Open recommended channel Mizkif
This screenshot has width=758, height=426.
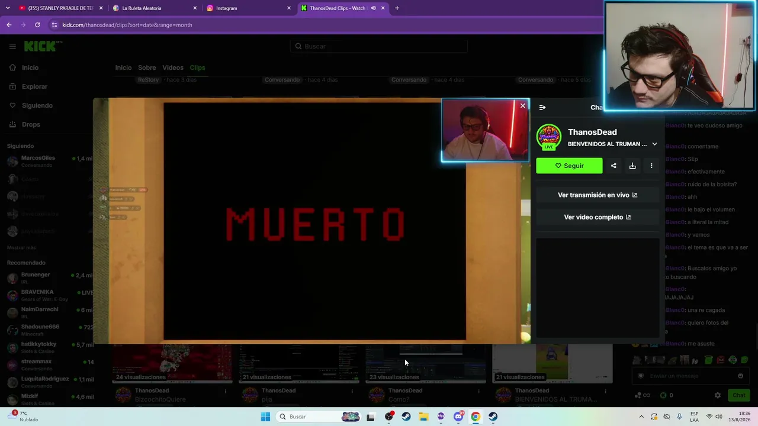[x=50, y=399]
